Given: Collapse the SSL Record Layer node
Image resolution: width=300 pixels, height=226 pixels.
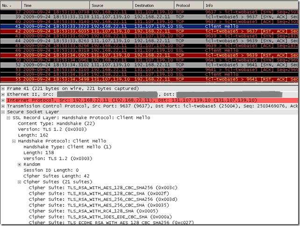Looking at the screenshot, I should click(x=8, y=118).
